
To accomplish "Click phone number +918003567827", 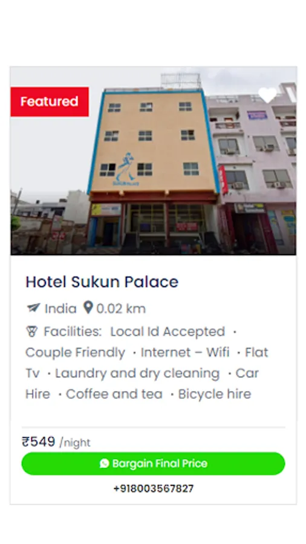I will (x=154, y=488).
